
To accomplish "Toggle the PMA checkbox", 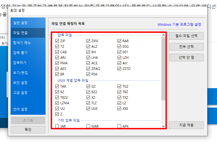I will 57,63.
